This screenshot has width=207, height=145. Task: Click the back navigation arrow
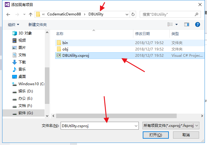pyautogui.click(x=8, y=14)
